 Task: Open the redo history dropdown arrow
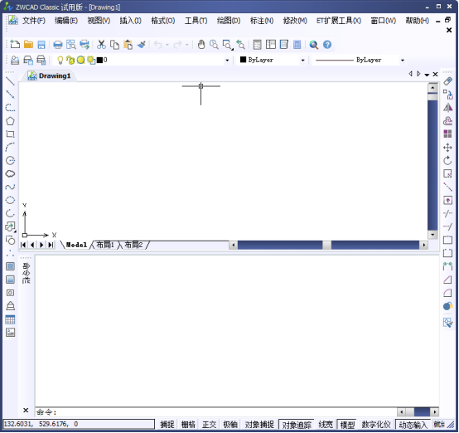186,45
